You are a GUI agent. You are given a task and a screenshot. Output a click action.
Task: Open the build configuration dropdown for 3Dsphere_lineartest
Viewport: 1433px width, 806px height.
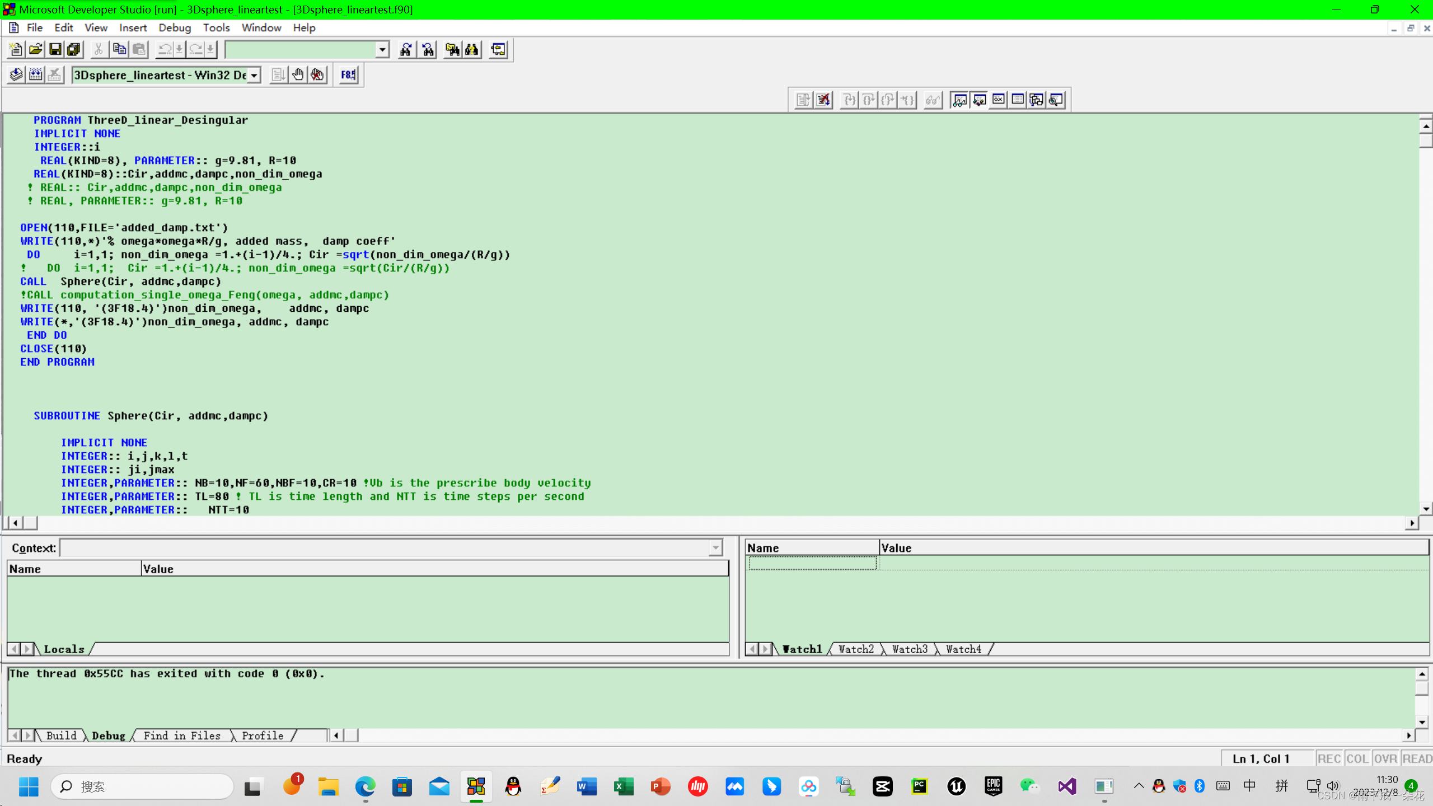coord(253,74)
